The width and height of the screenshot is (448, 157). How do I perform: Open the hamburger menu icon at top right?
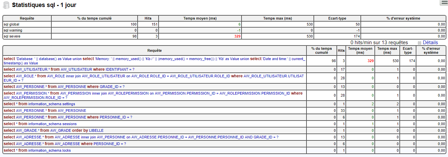tap(444, 3)
